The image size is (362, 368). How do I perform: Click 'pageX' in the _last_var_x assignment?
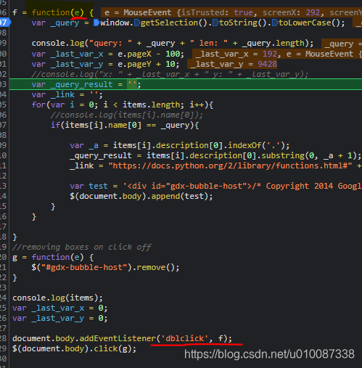[139, 54]
